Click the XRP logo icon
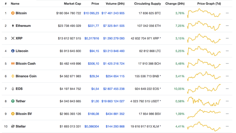The width and height of the screenshot is (236, 133). point(13,38)
